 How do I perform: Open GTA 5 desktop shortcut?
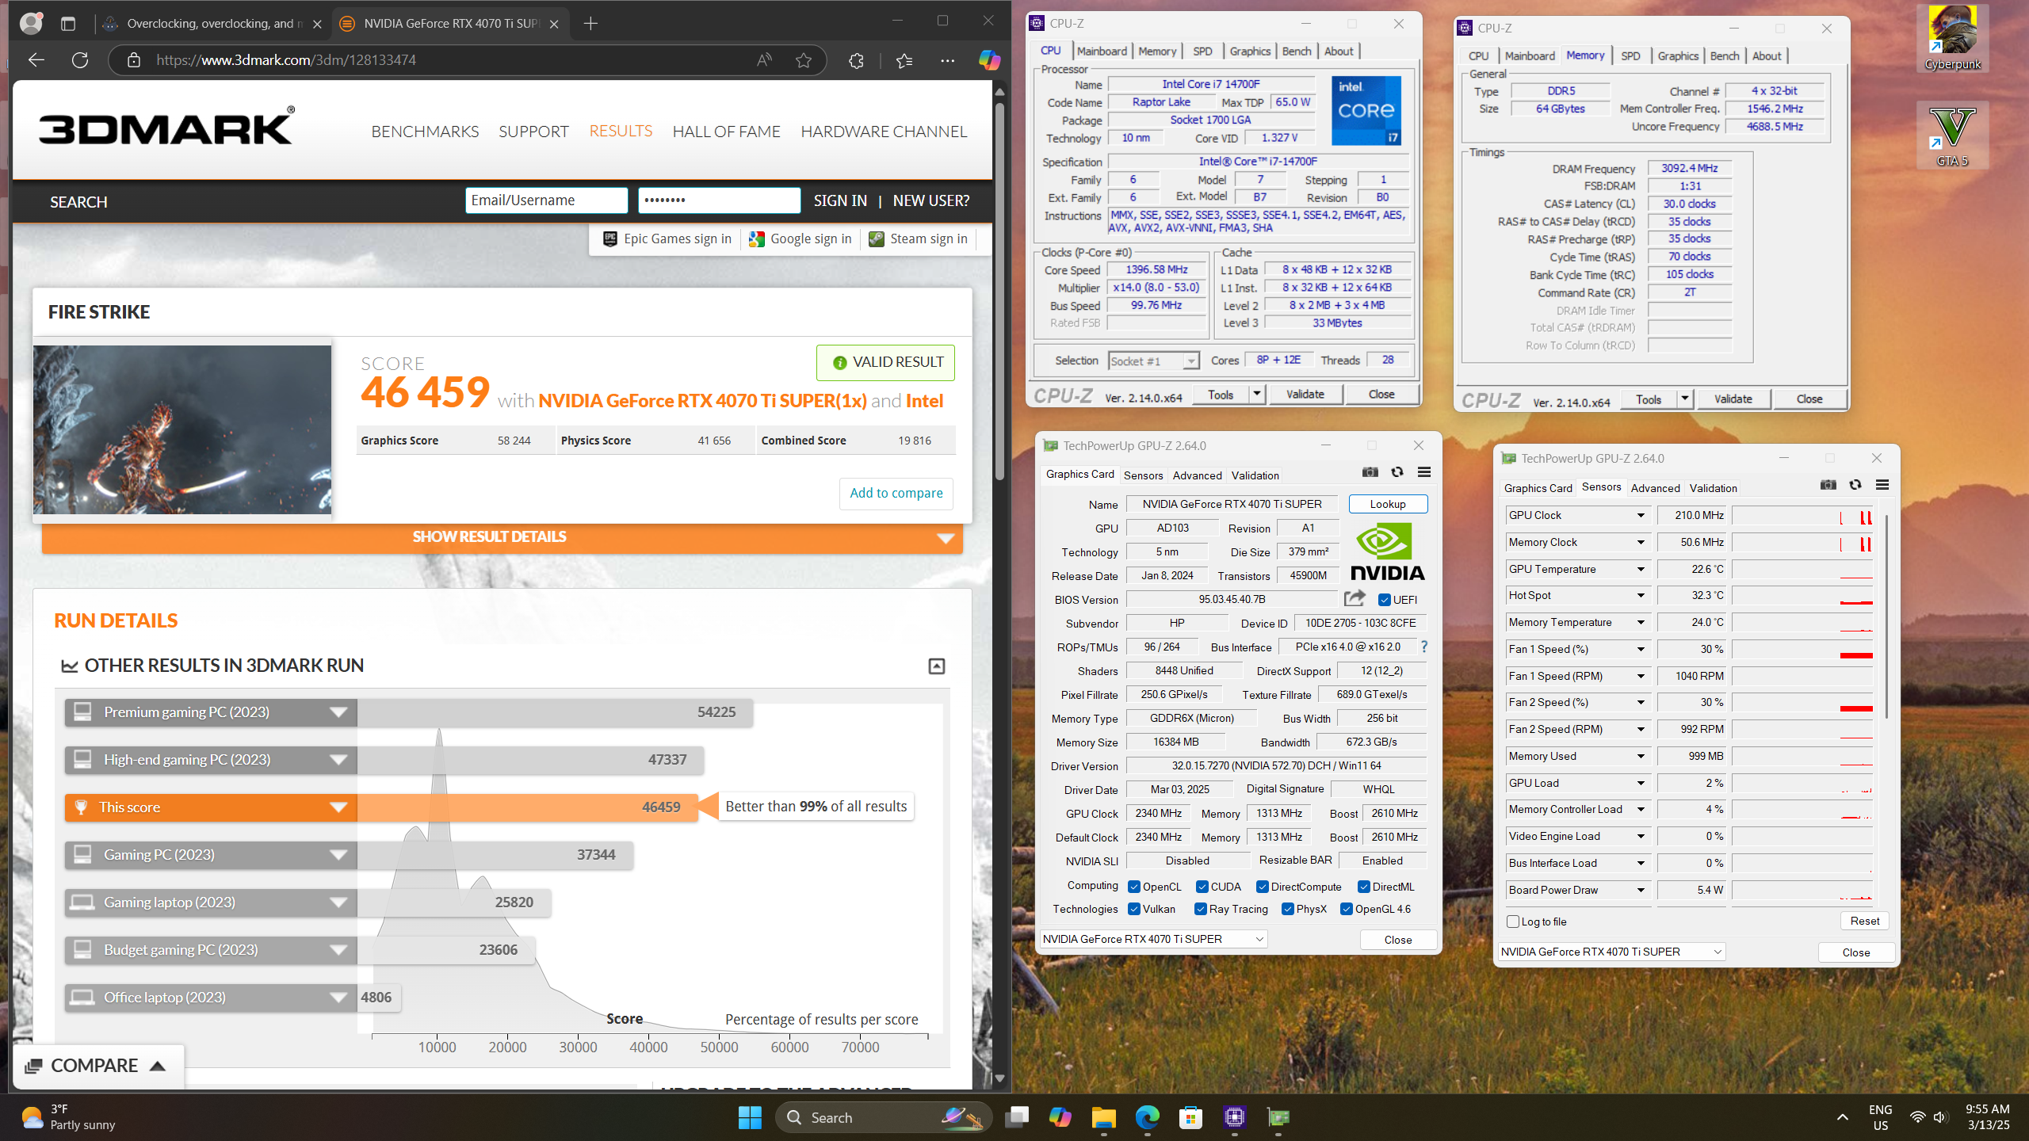tap(1952, 135)
